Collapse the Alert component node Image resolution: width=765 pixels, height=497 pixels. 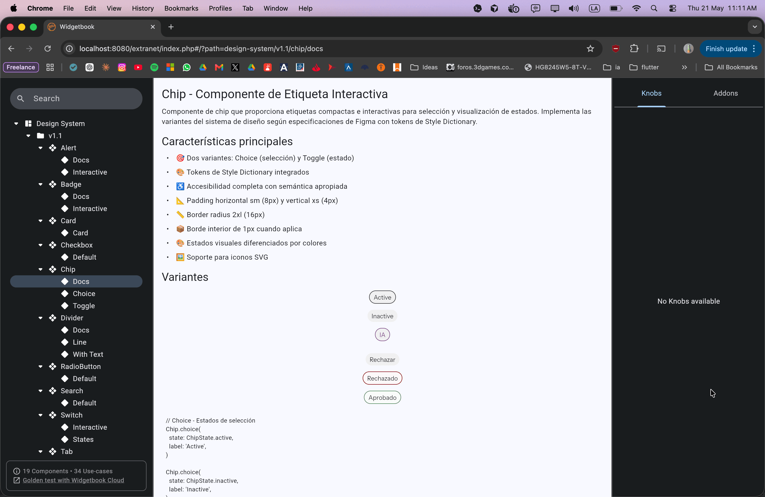tap(40, 148)
